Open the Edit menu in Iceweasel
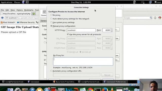The height and width of the screenshot is (91, 162). point(7,10)
